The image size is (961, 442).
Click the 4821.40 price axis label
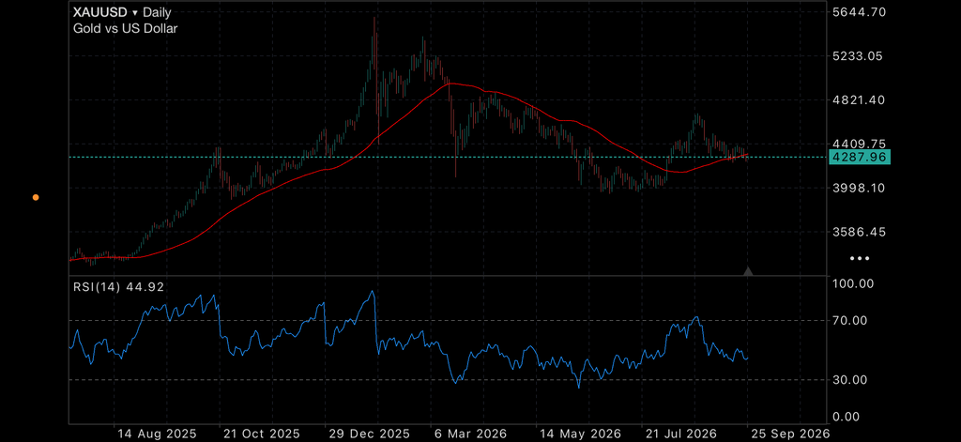click(x=859, y=99)
